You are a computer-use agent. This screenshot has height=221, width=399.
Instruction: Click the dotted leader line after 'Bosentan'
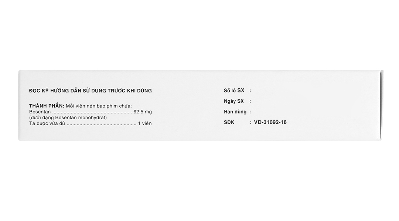coord(92,112)
